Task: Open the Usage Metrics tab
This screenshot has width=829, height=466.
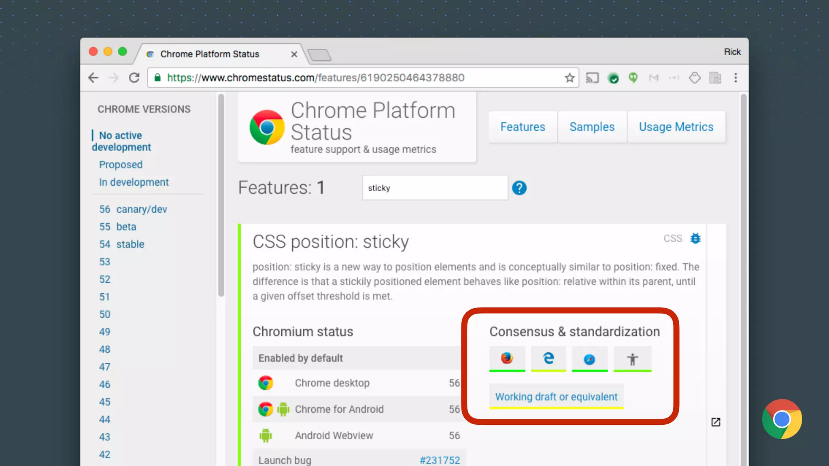Action: [676, 127]
